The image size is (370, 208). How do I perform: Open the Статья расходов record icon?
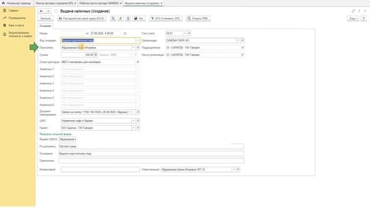(138, 62)
